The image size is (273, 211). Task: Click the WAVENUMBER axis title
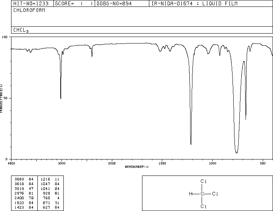tap(137, 167)
